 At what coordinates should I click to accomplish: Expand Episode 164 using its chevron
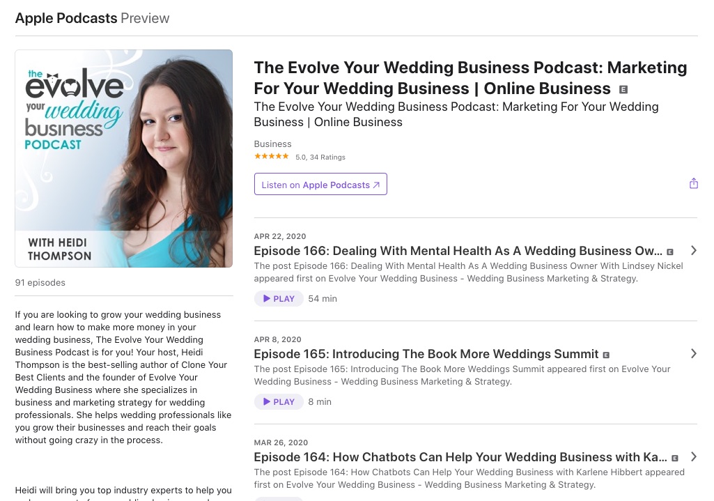[x=694, y=457]
